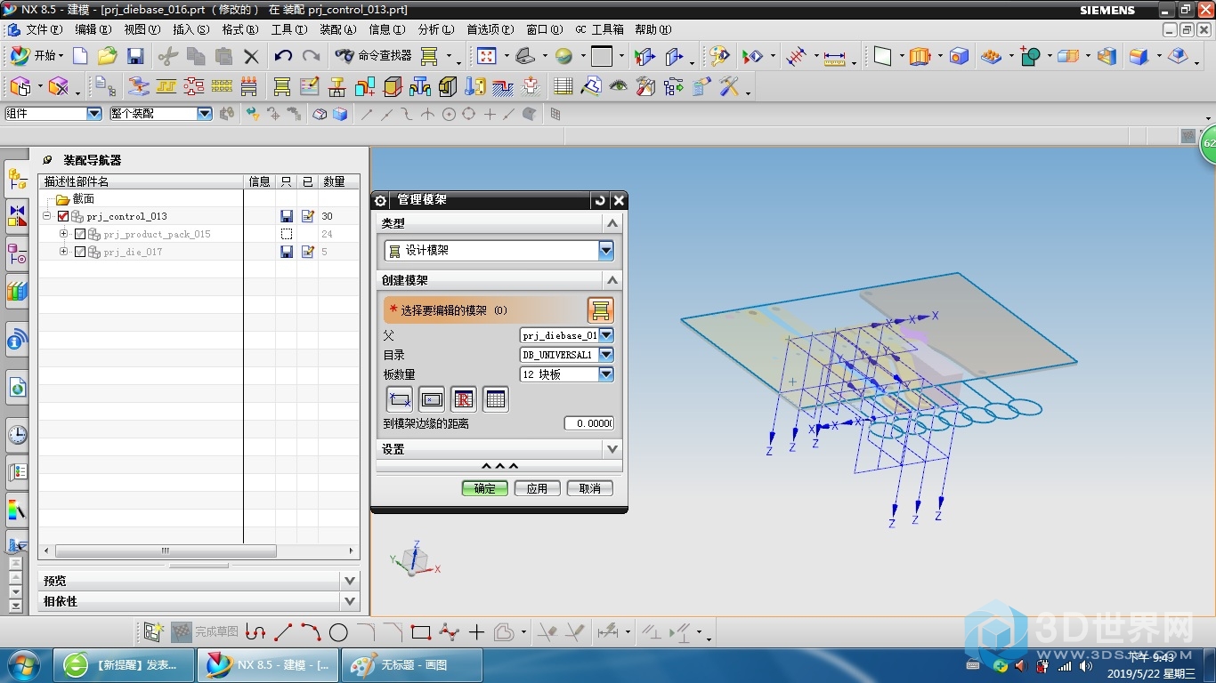Screen dimensions: 1216x683
Task: Click the table spreadsheet icon in Manage Die Base dialog
Action: pos(496,399)
